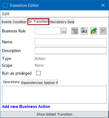This screenshot has width=109, height=118.
Task: Open the Mandatory Data tab
Action: point(62,22)
